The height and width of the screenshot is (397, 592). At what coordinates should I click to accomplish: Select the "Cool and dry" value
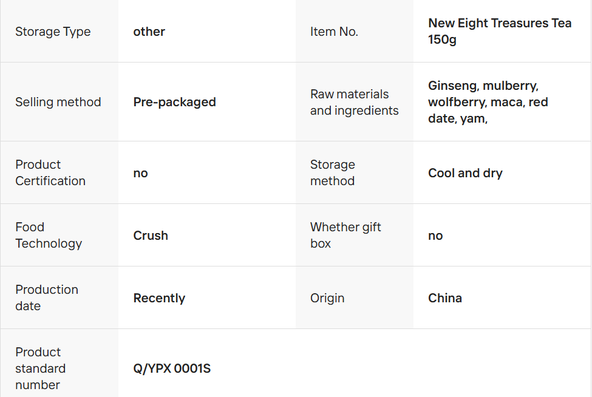click(465, 173)
